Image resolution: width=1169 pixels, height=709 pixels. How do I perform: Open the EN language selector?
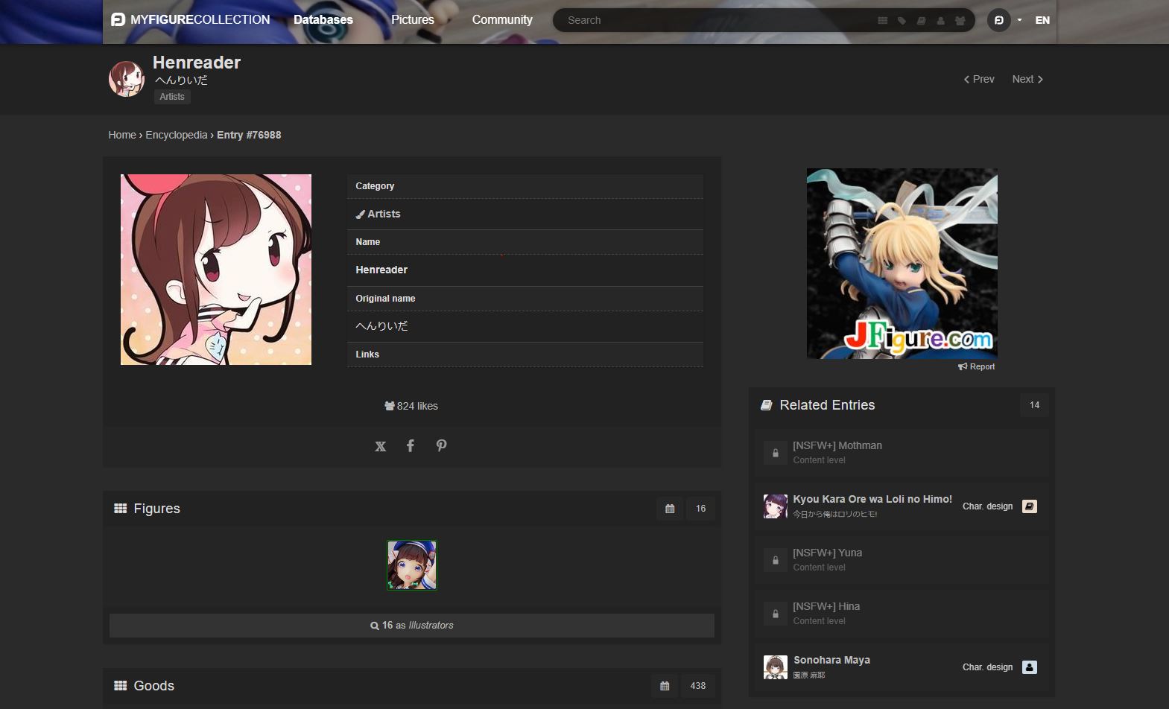[1042, 20]
